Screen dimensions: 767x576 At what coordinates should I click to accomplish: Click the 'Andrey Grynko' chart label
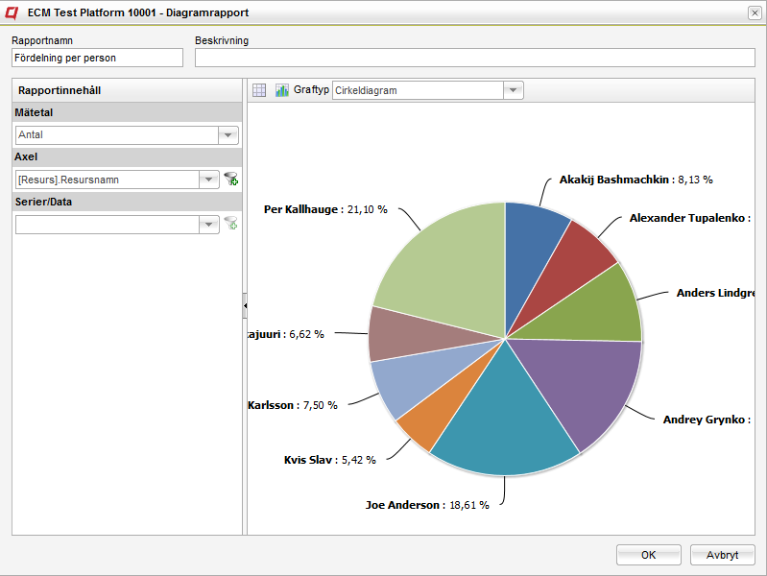(707, 420)
